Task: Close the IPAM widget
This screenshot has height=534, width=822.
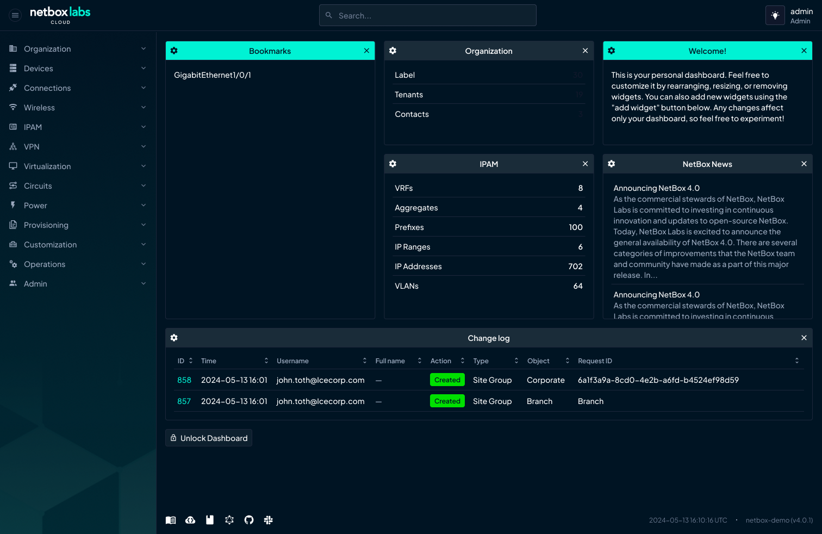Action: tap(585, 164)
